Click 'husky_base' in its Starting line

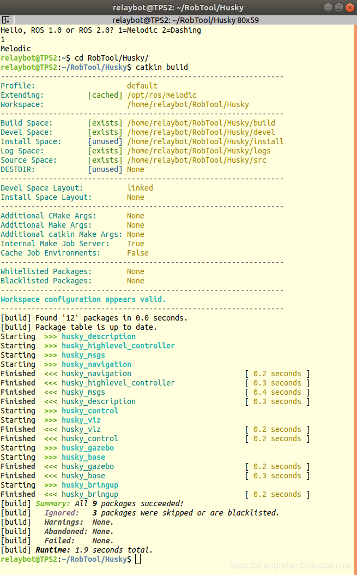pos(83,457)
